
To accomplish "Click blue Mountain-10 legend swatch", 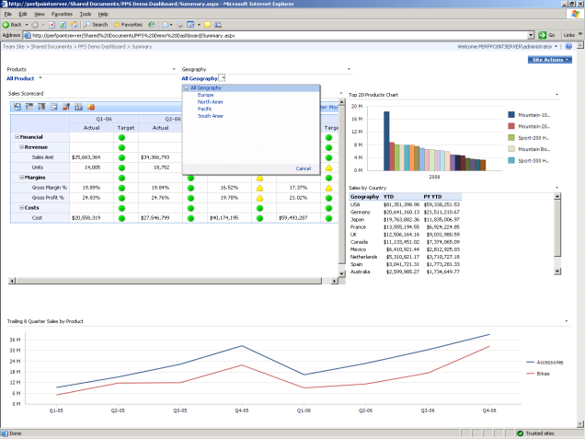I will 511,115.
